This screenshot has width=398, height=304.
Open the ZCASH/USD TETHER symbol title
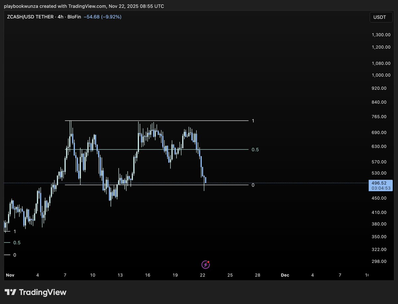29,17
